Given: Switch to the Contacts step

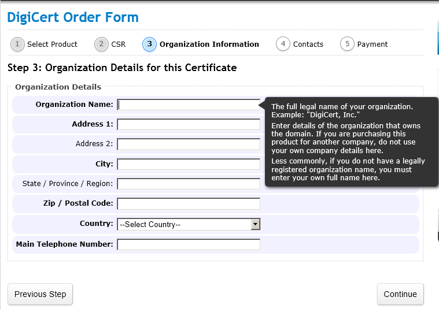Looking at the screenshot, I should [308, 44].
